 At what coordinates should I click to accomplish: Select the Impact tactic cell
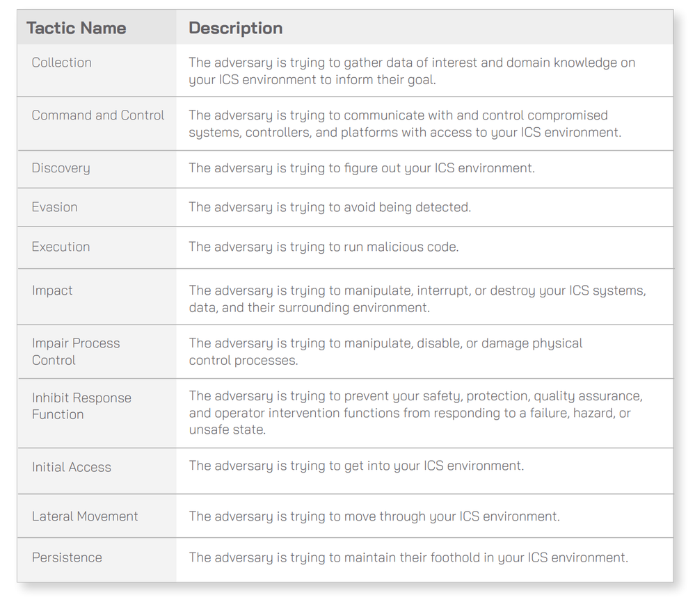(x=52, y=291)
